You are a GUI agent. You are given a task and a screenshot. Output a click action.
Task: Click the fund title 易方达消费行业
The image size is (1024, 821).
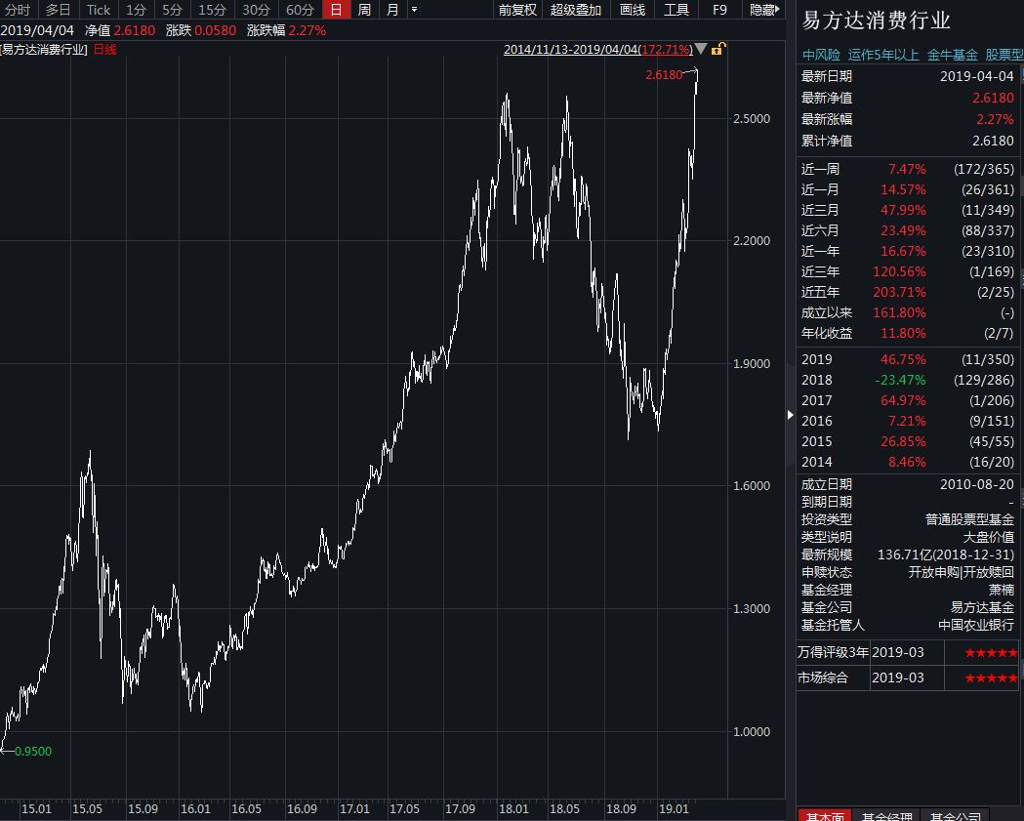point(876,21)
